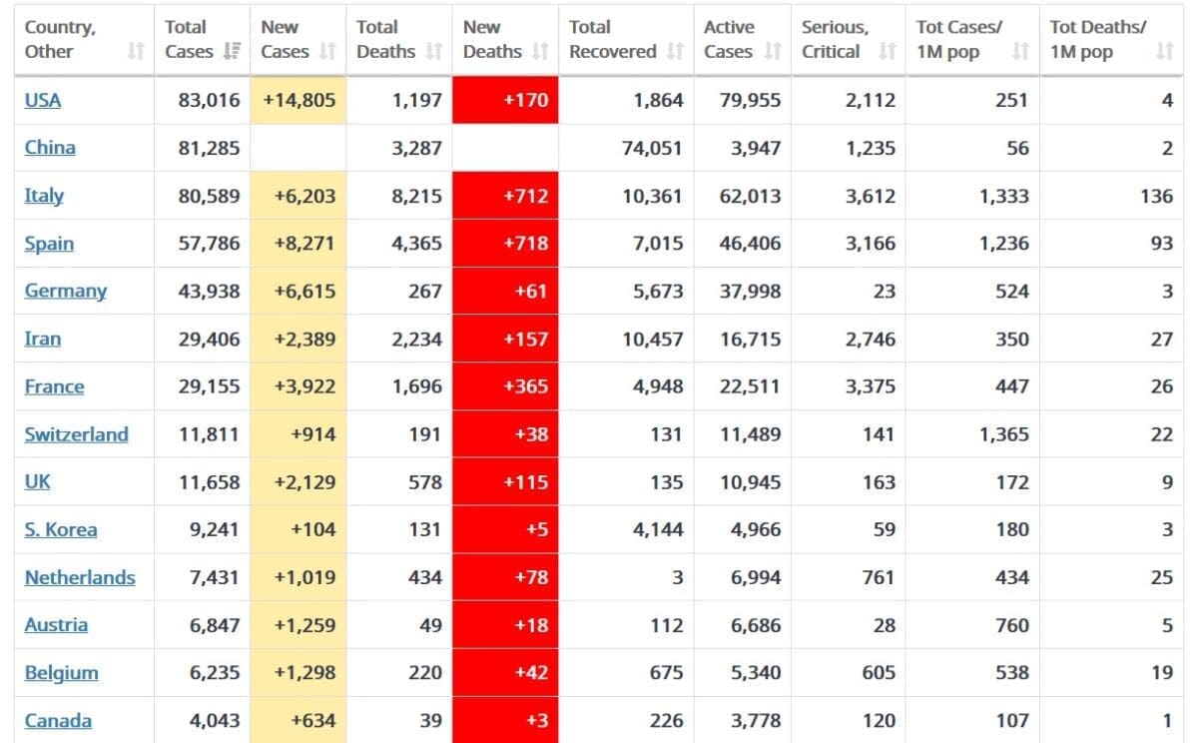The image size is (1198, 743).
Task: Sort table by New Deaths arrow icon
Action: 540,52
